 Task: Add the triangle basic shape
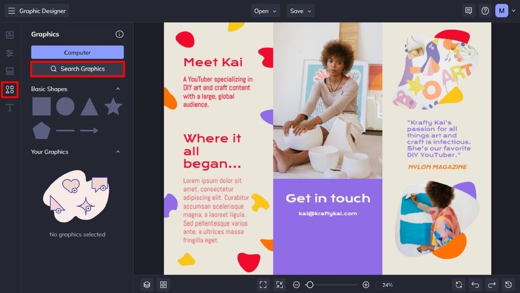89,107
